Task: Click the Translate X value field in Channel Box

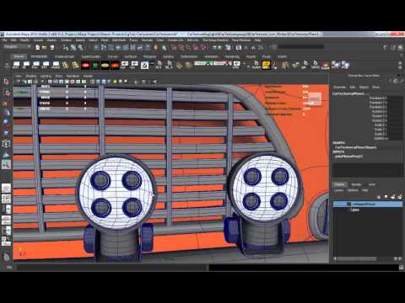Action: (x=395, y=98)
